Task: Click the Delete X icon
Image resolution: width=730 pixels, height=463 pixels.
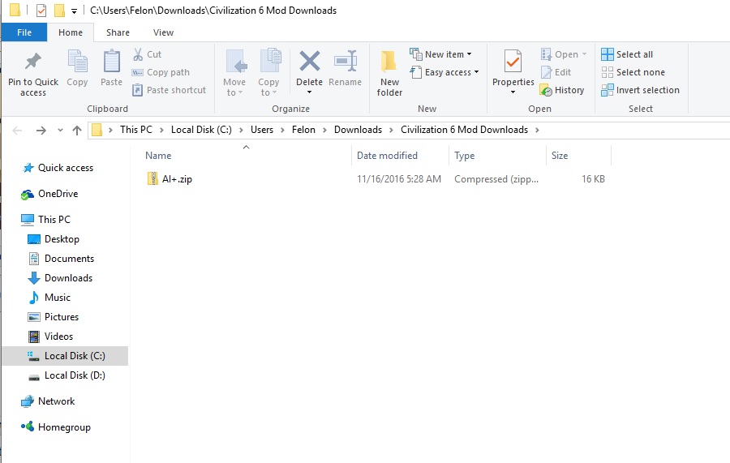Action: (x=310, y=61)
